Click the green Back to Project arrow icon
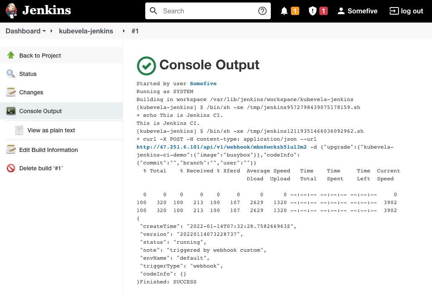The height and width of the screenshot is (293, 432). click(x=11, y=56)
